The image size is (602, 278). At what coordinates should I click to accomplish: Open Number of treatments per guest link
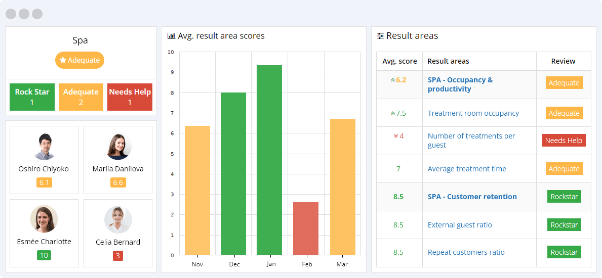click(471, 141)
